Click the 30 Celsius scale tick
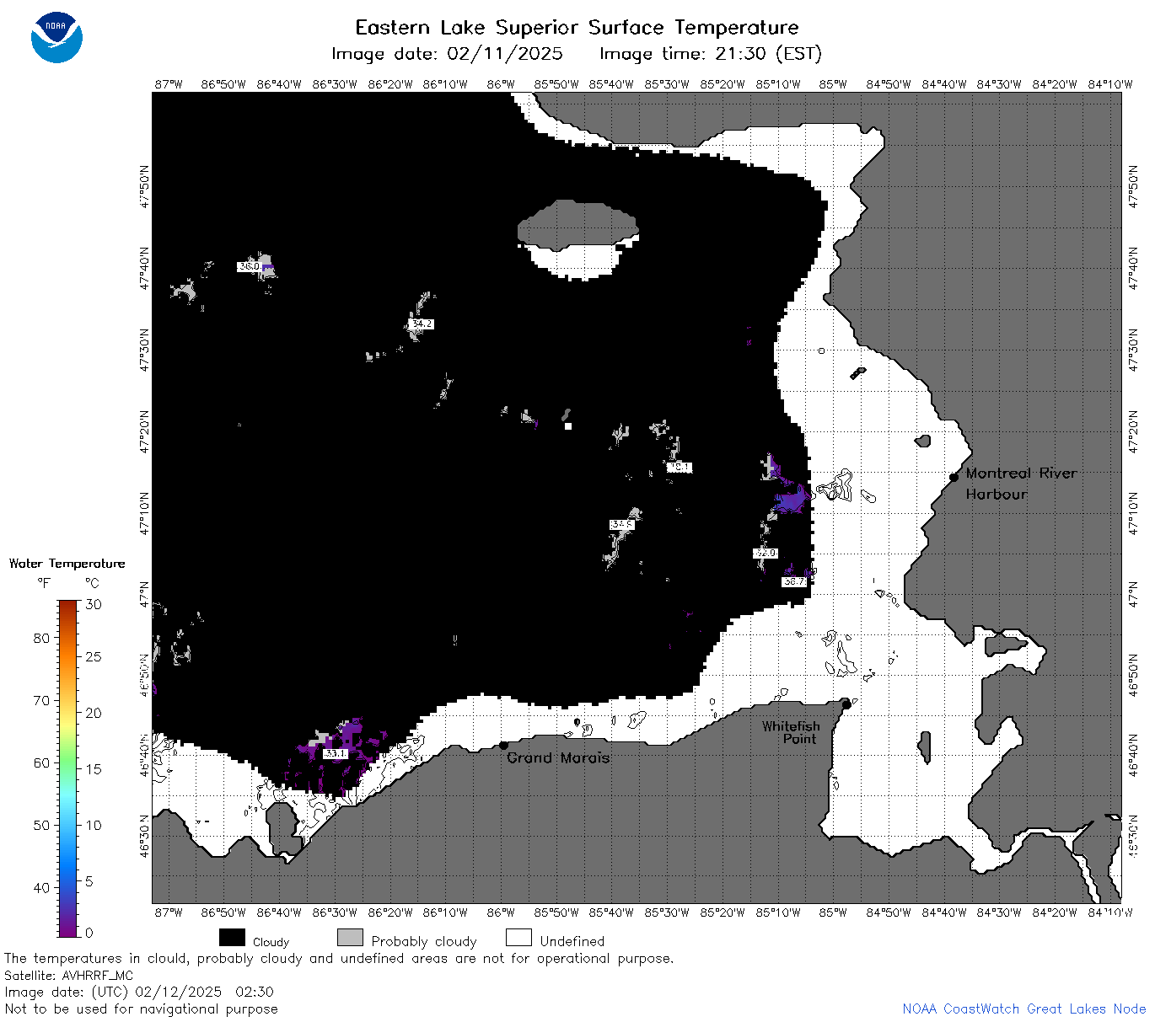1155x1022 pixels. click(x=94, y=604)
